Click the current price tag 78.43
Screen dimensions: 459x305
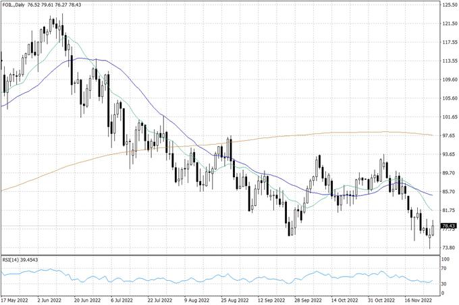tap(449, 226)
